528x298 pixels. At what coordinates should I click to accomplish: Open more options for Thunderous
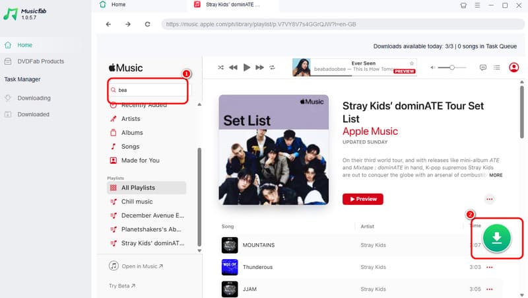(x=490, y=267)
